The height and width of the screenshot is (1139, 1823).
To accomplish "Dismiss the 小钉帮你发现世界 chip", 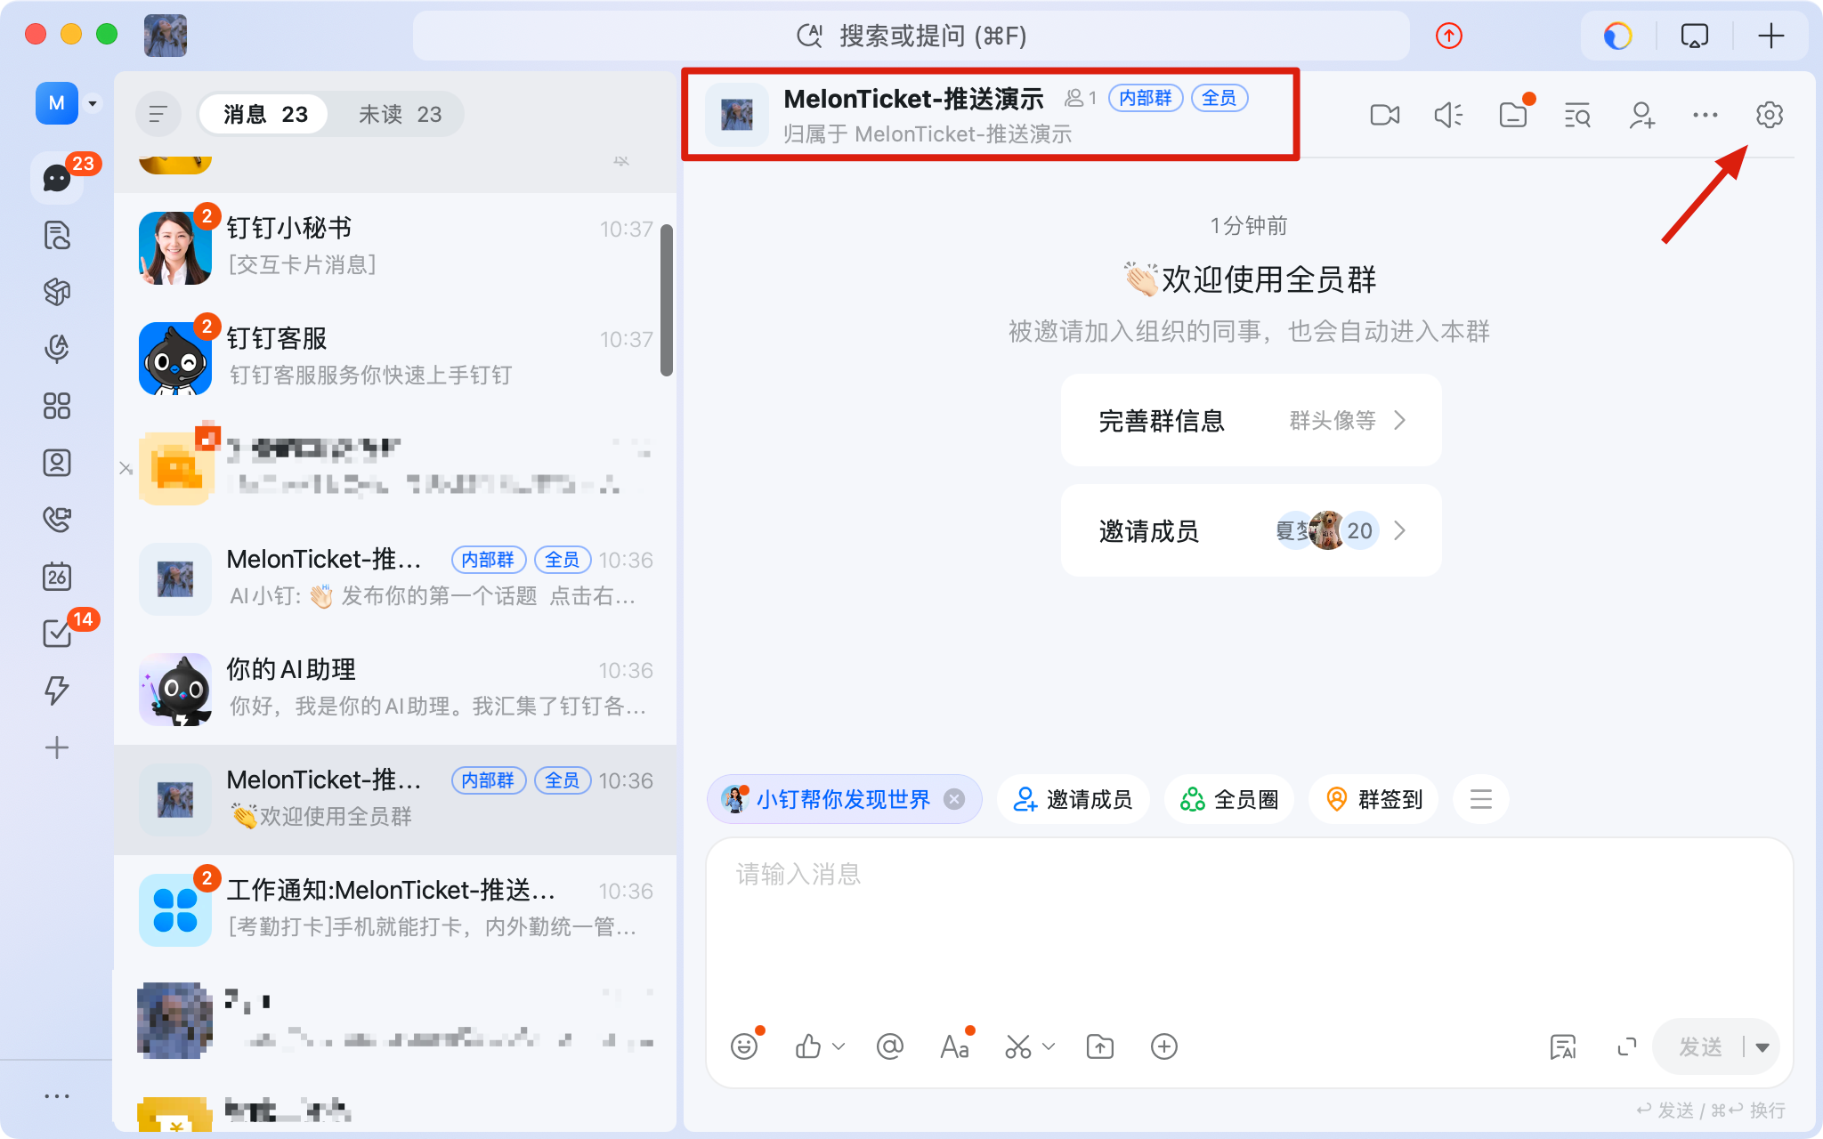I will [x=954, y=799].
